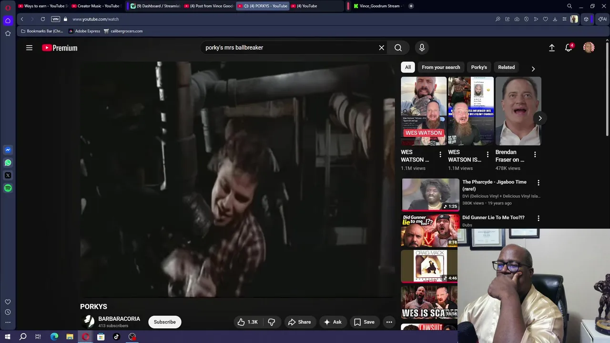Open the Opera main menu logo
Viewport: 610px width, 343px height.
[8, 7]
